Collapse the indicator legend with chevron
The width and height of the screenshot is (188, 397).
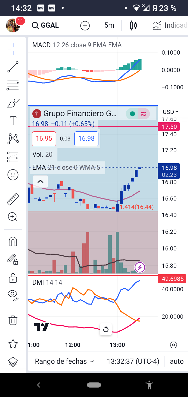(40, 182)
